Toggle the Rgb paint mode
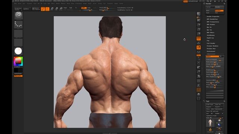Screen dimensions: 239x134 pyautogui.click(x=71, y=8)
